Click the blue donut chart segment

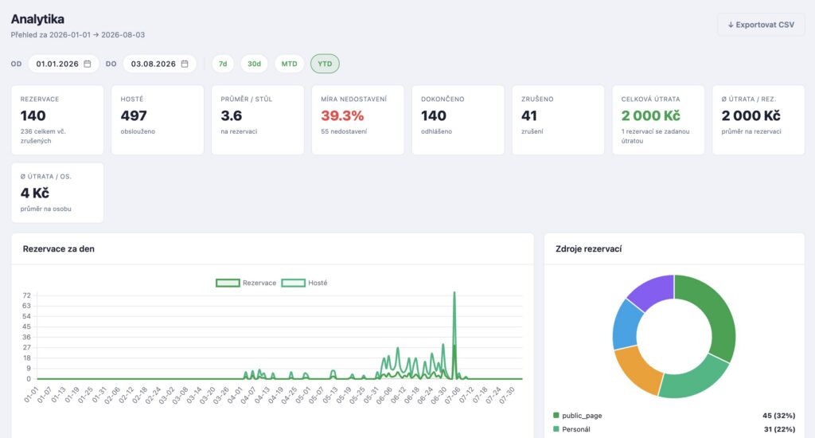tap(626, 325)
